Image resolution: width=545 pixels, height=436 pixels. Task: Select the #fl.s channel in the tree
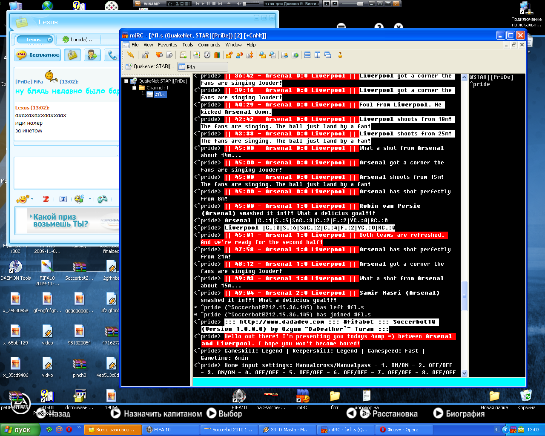159,95
